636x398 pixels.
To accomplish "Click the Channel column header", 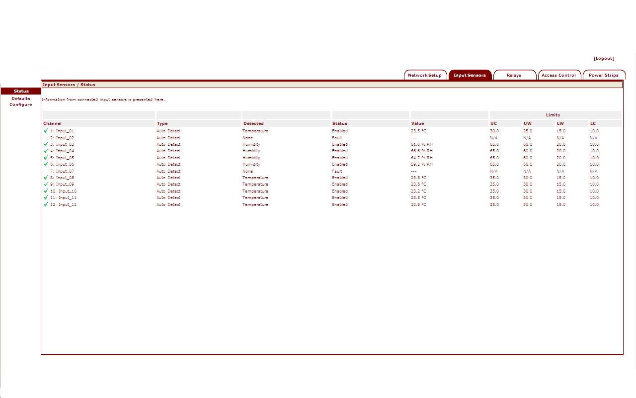I will point(52,123).
